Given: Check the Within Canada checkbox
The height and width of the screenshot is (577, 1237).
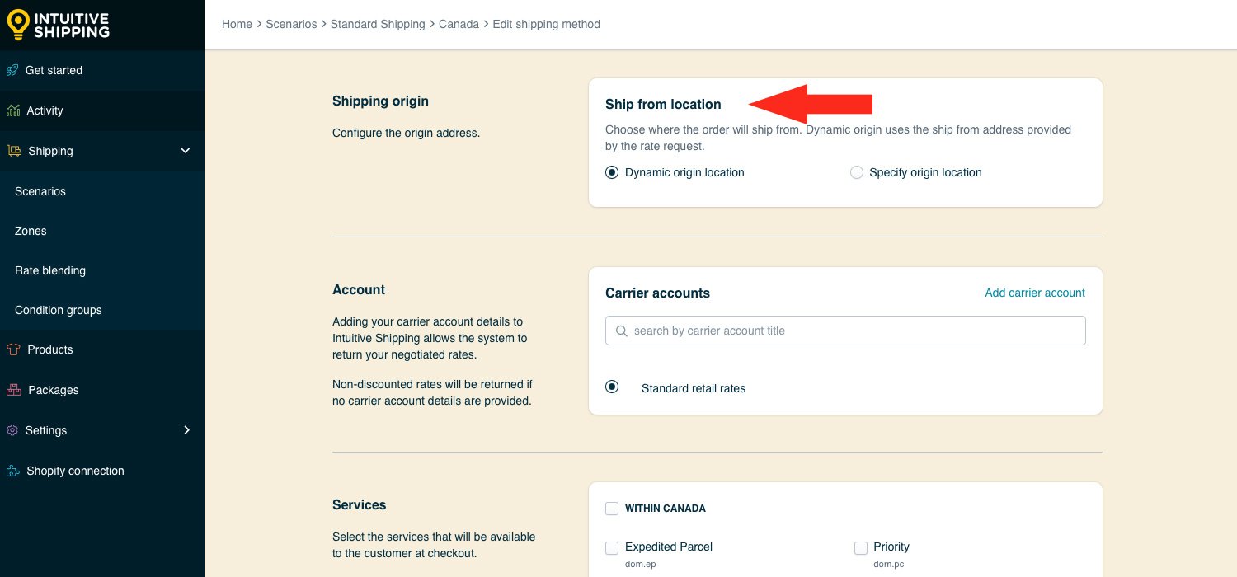Looking at the screenshot, I should tap(612, 509).
